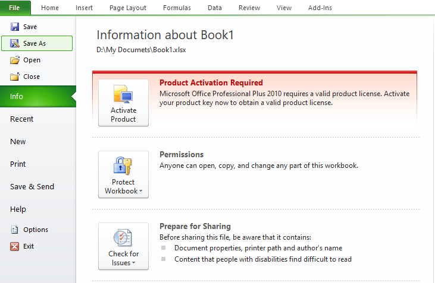Click the Prepare for Sharing heading
Viewport: 435px width, 283px height.
tap(195, 226)
